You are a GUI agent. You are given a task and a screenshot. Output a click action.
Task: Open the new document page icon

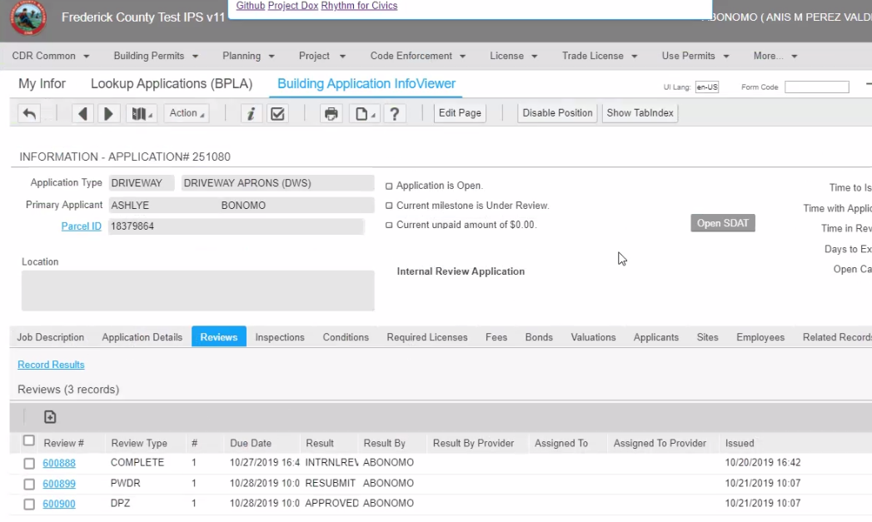(364, 113)
